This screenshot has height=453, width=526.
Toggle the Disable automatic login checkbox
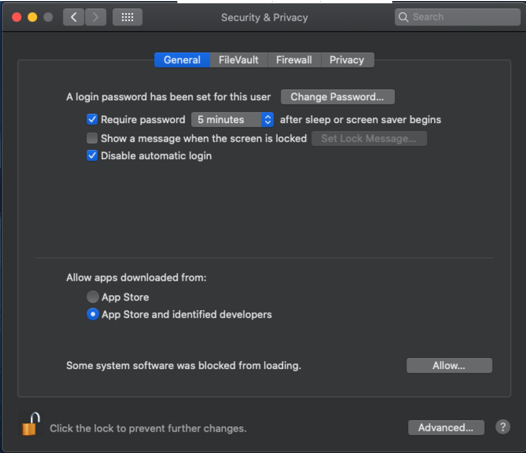[92, 156]
